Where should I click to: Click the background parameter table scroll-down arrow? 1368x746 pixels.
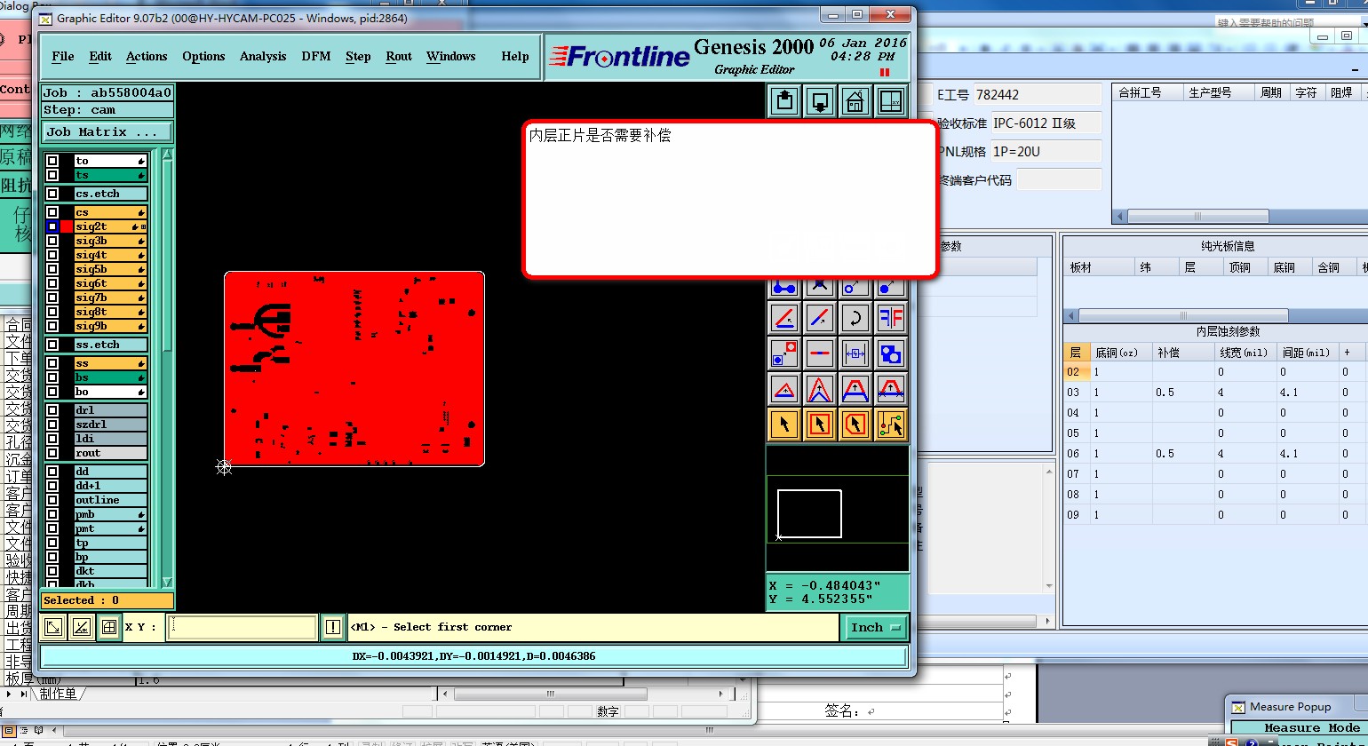pos(1048,586)
